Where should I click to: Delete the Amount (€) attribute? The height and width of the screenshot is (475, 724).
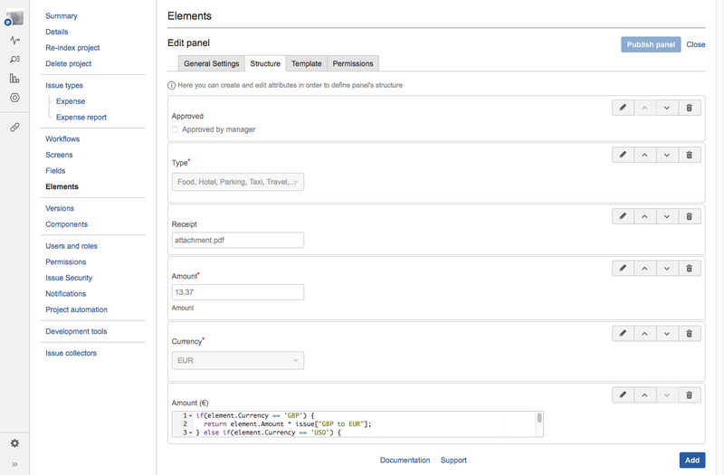pos(689,395)
